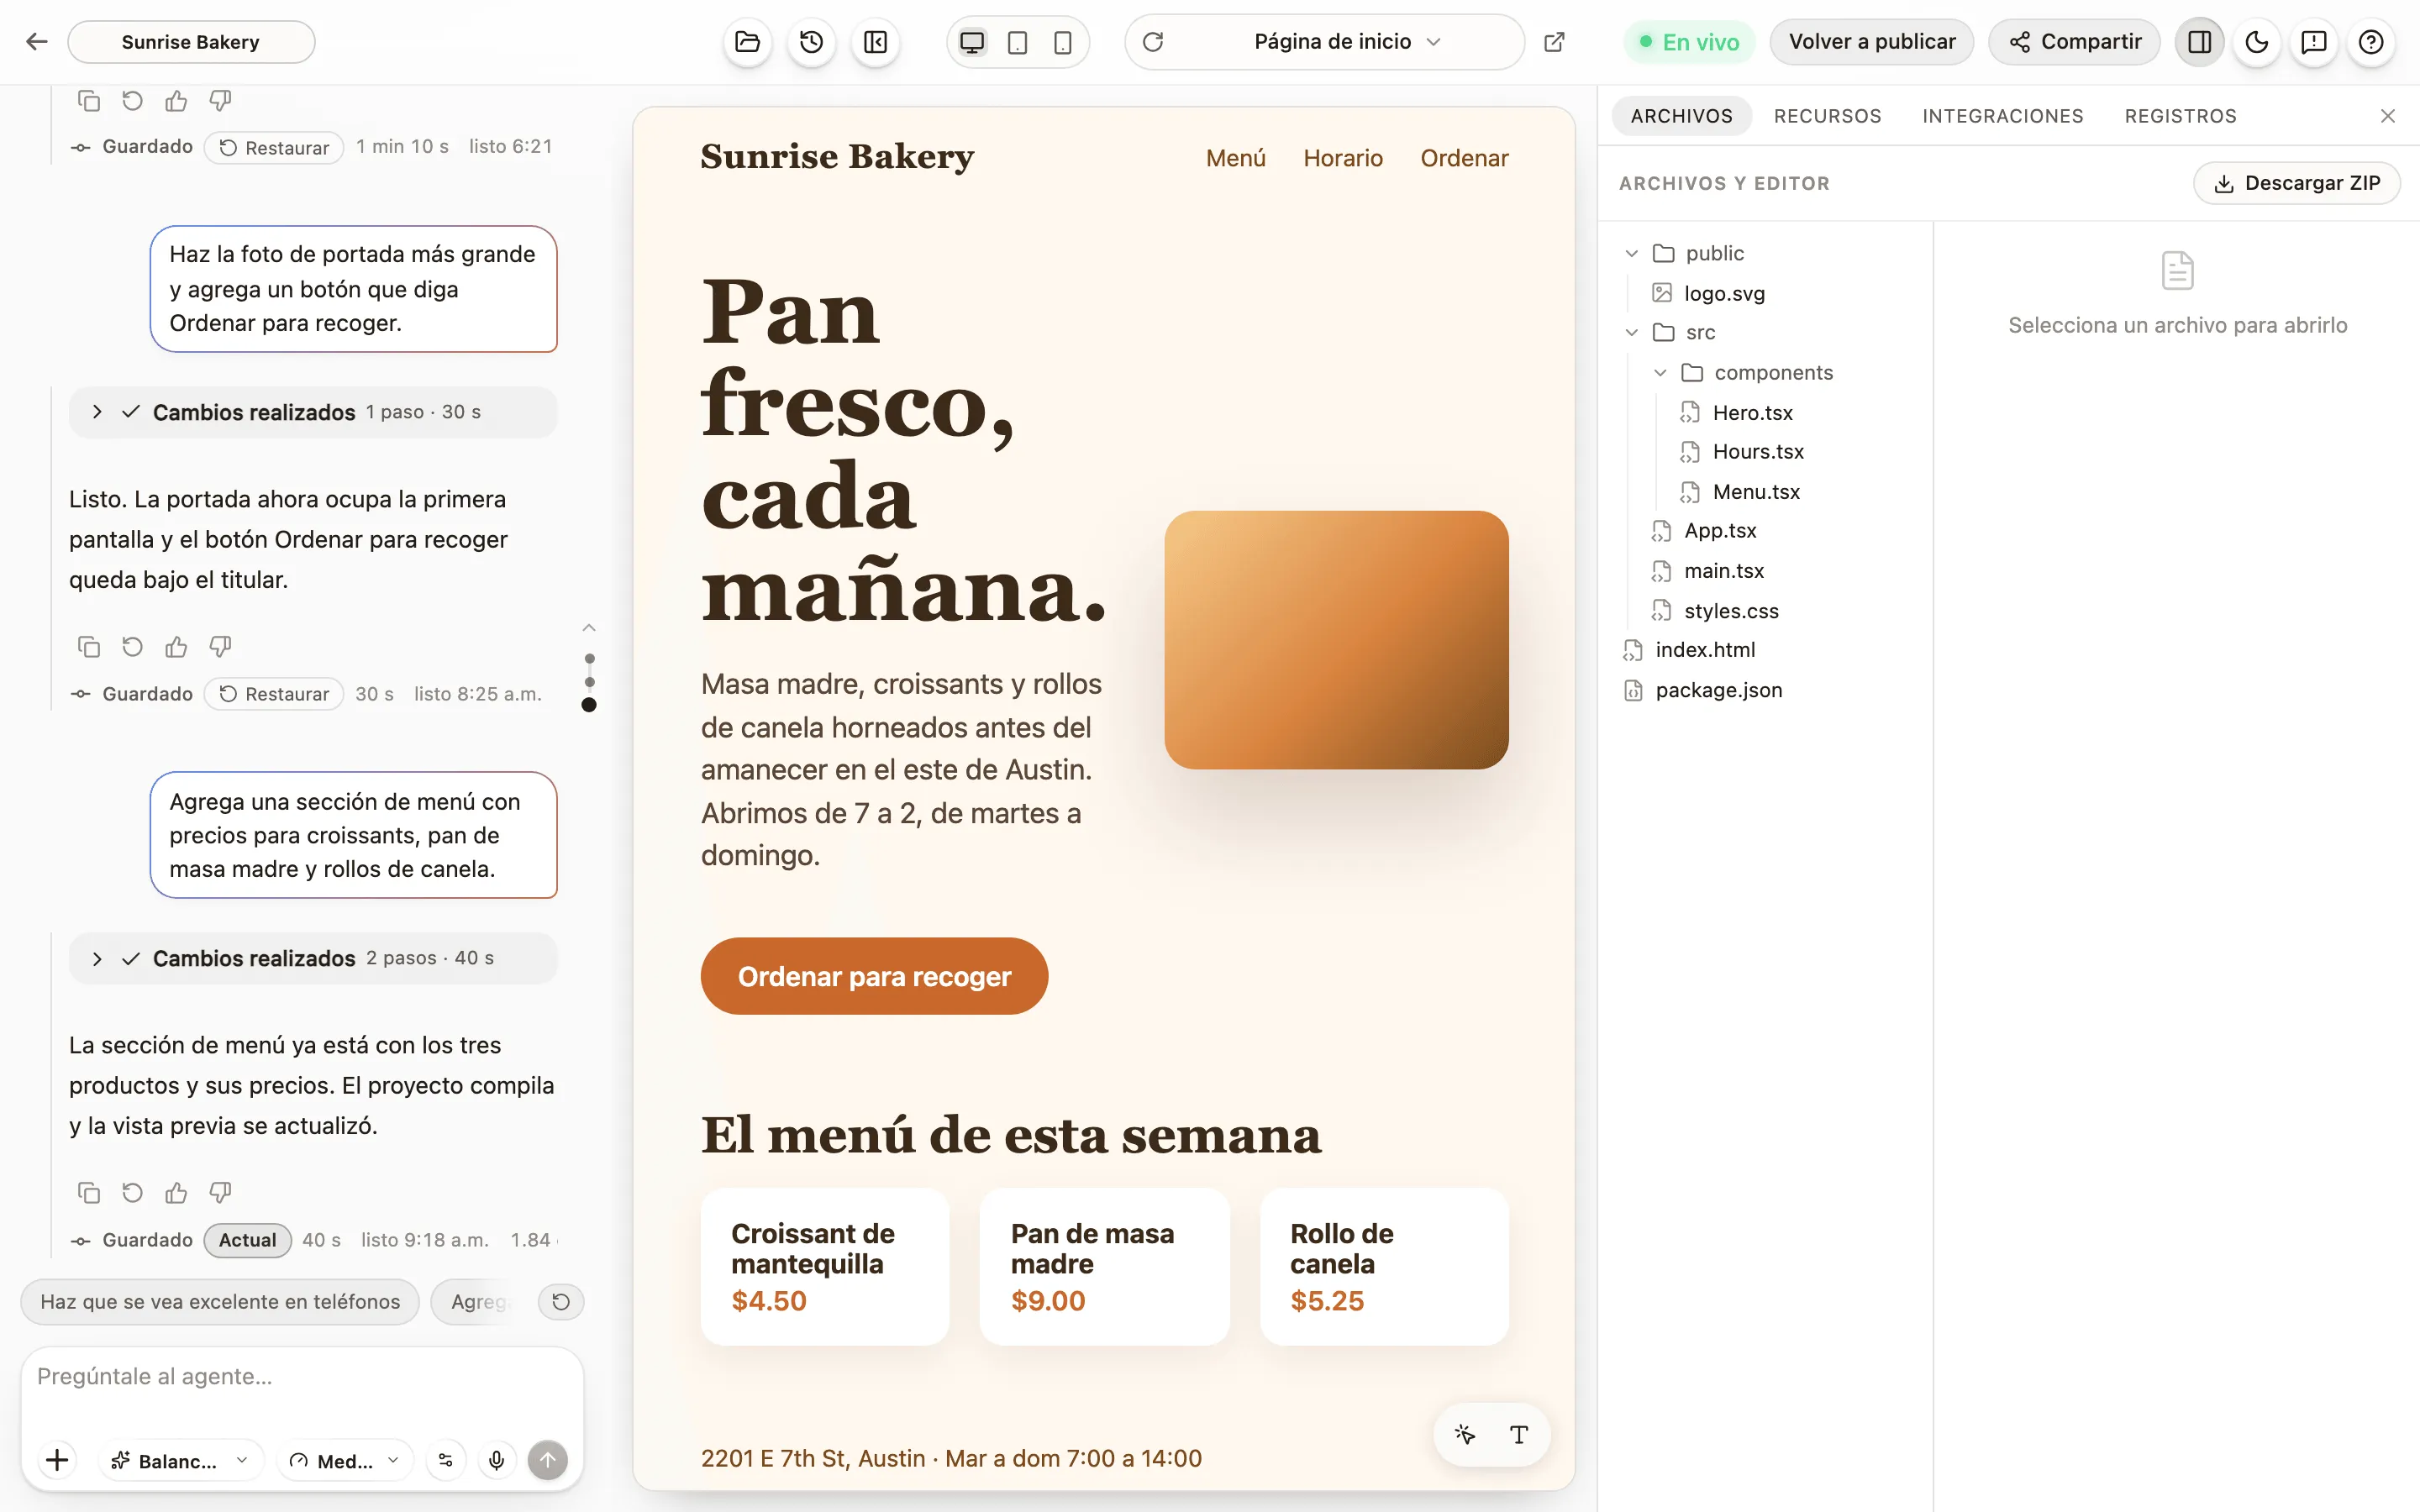The height and width of the screenshot is (1512, 2420).
Task: Switch preview to desktop view
Action: point(972,42)
